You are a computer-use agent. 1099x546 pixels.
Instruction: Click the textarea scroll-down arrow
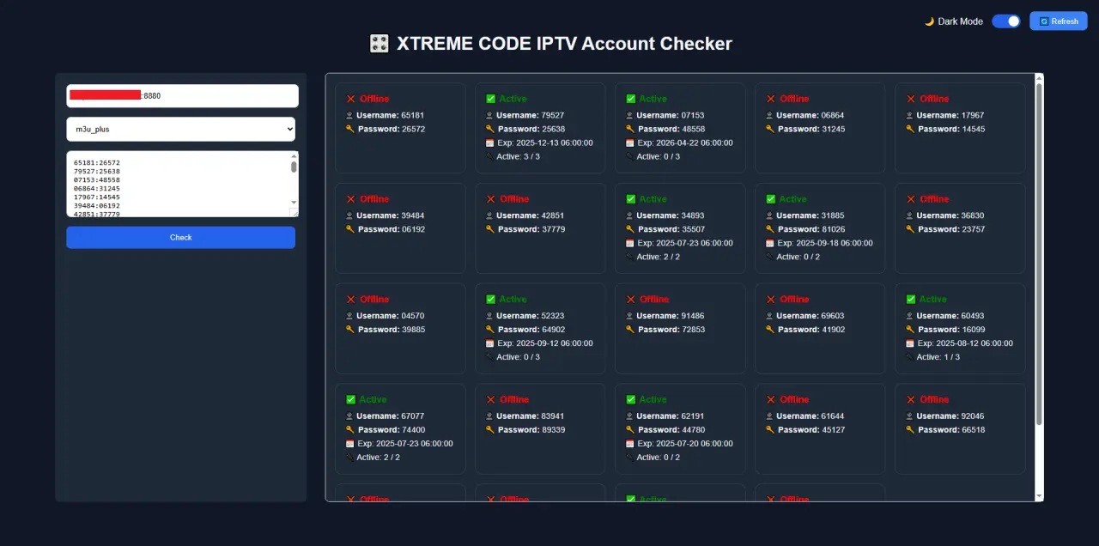click(x=294, y=203)
